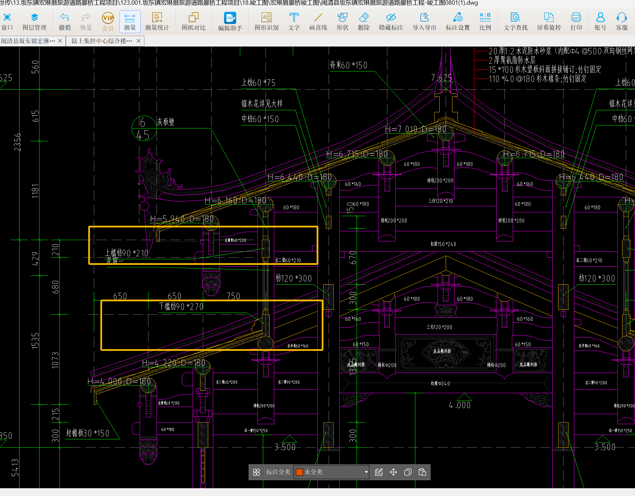Click the 下槛枋90*270 label text
Viewport: 635px width, 496px height.
(181, 307)
